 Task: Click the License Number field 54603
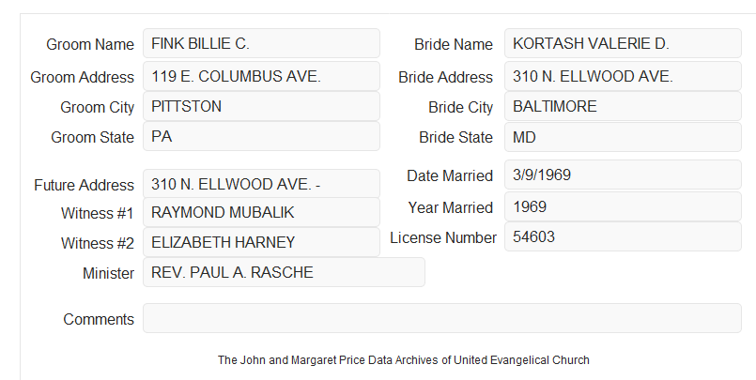pyautogui.click(x=623, y=236)
